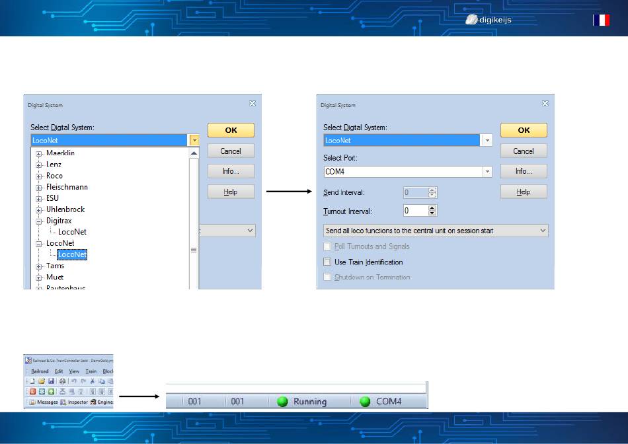This screenshot has height=444, width=628.
Task: Open the View menu
Action: pyautogui.click(x=74, y=371)
